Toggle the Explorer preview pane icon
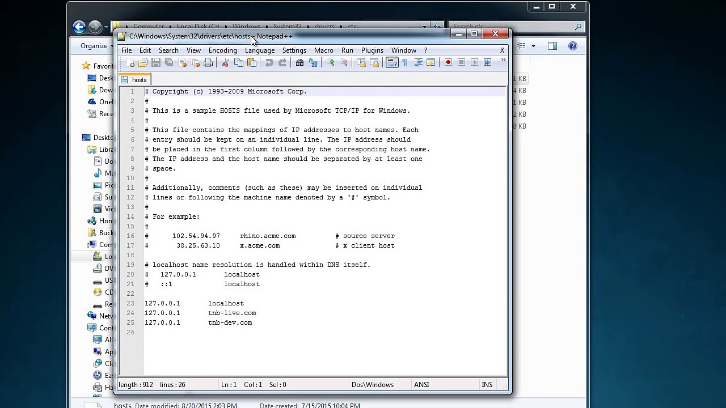Viewport: 726px width, 408px height. [x=552, y=46]
